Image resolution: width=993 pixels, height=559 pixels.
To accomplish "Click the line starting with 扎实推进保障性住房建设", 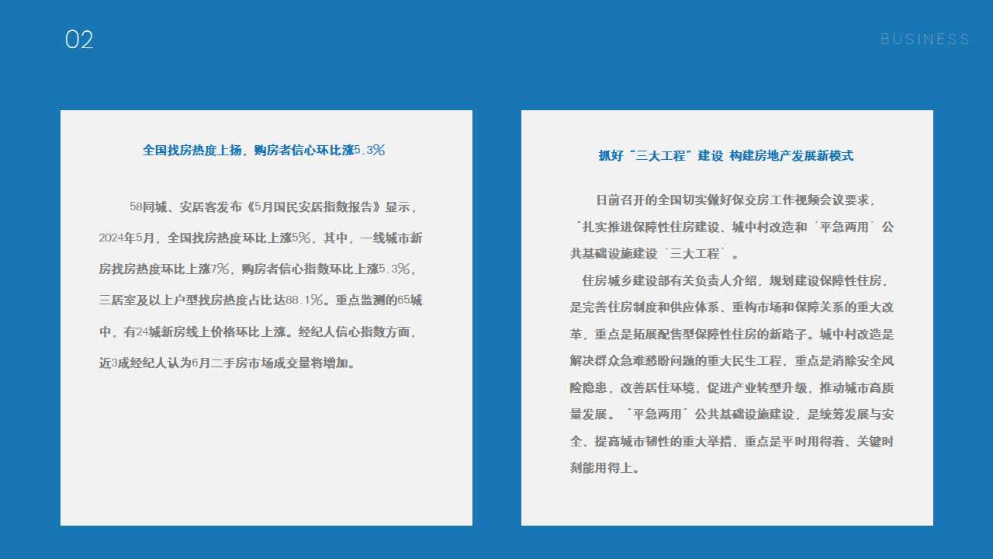I will coord(732,227).
